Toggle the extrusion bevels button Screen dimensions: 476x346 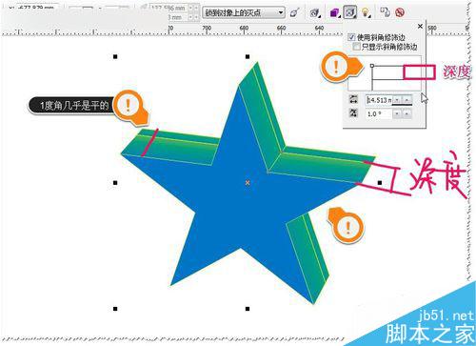[x=349, y=12]
